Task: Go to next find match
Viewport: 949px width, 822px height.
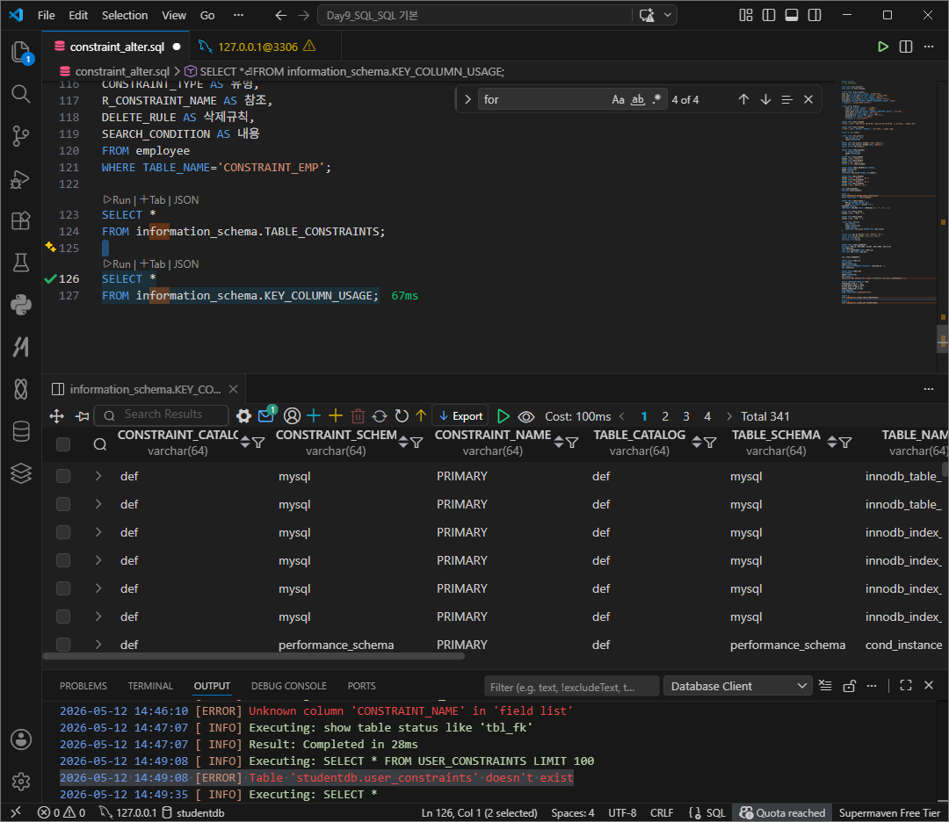Action: point(765,99)
